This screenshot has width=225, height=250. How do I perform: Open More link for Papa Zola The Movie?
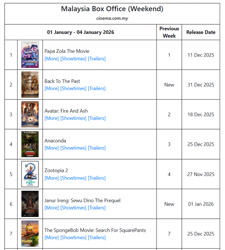52,59
